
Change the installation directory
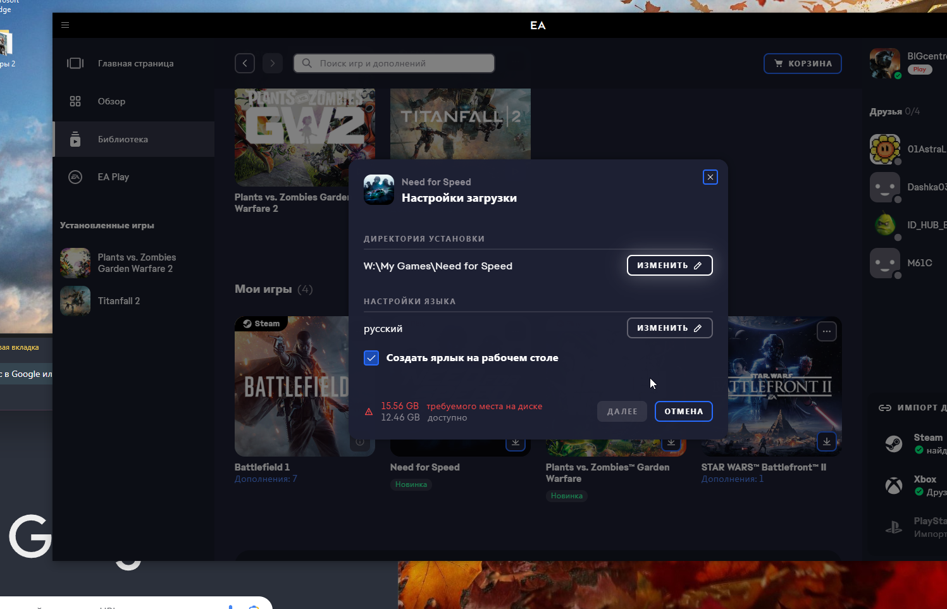[x=670, y=266]
